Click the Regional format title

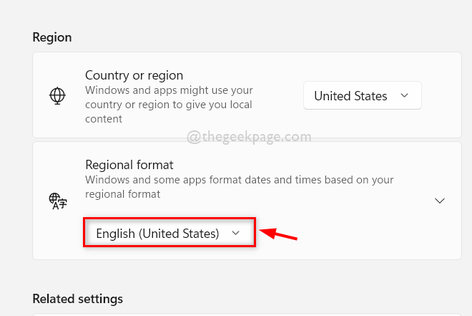point(129,165)
